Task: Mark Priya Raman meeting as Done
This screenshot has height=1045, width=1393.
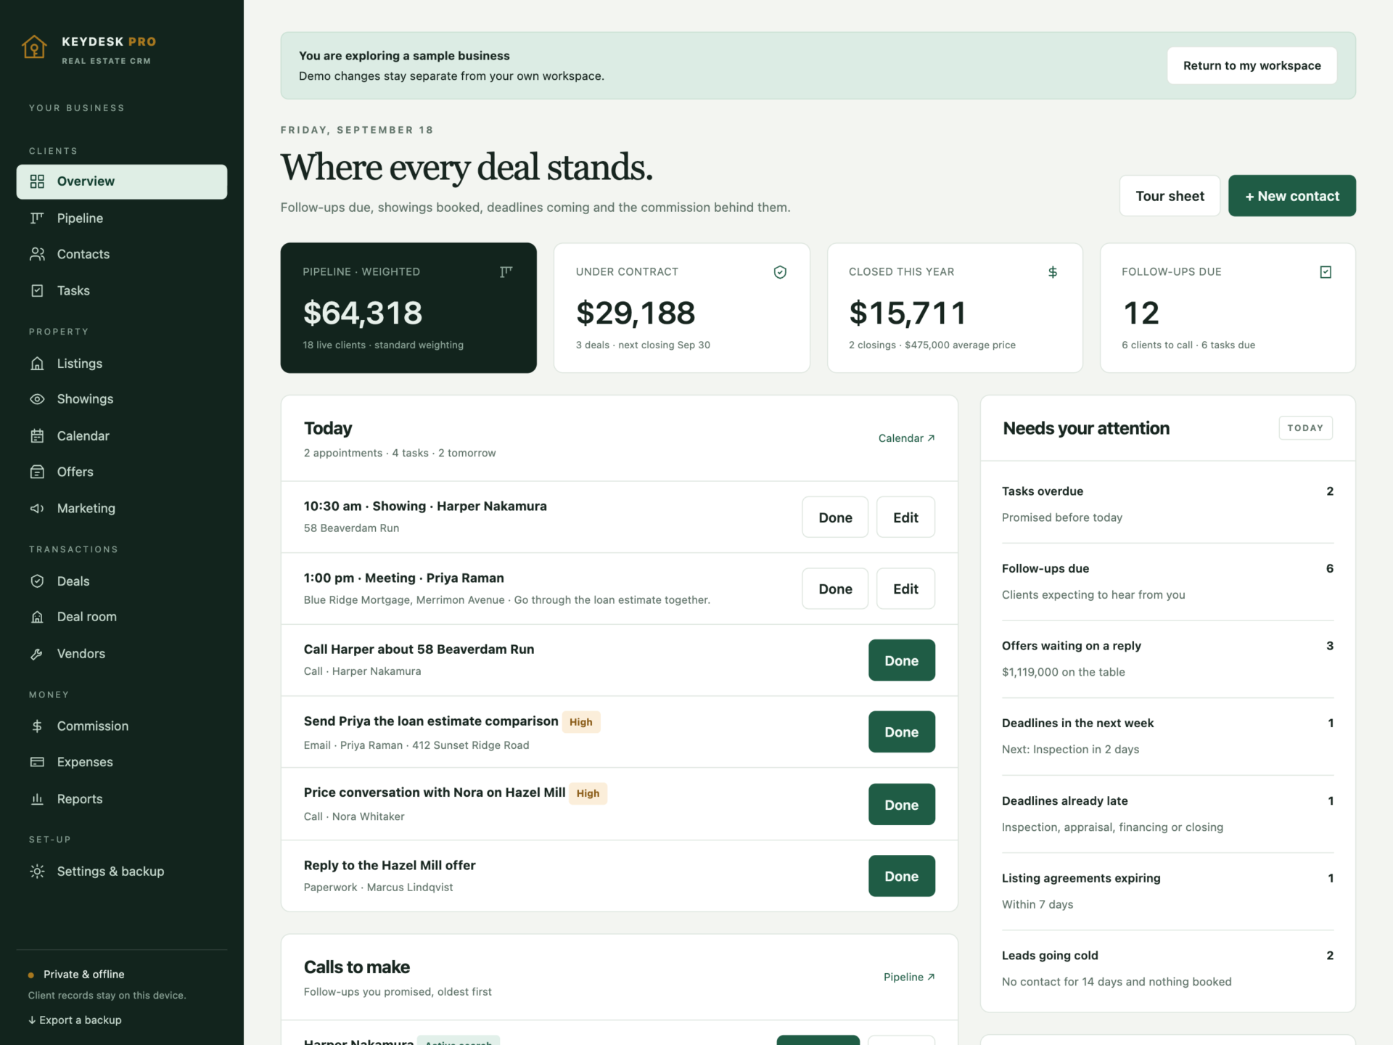Action: click(x=835, y=589)
